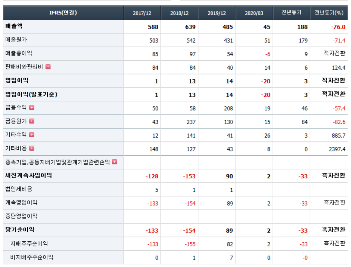
Task: Expand the 금융원가 row details
Action: coord(32,121)
